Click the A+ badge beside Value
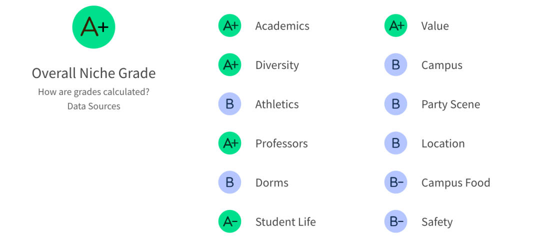The image size is (540, 245). click(x=395, y=26)
